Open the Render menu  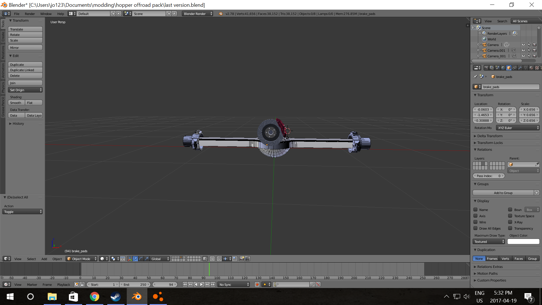click(x=30, y=14)
